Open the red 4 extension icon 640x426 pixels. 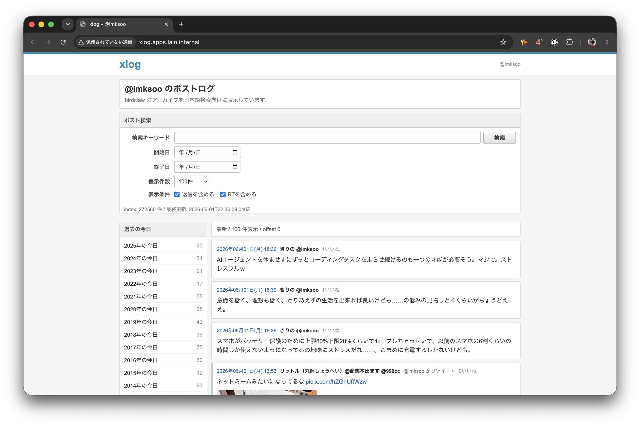pos(539,42)
